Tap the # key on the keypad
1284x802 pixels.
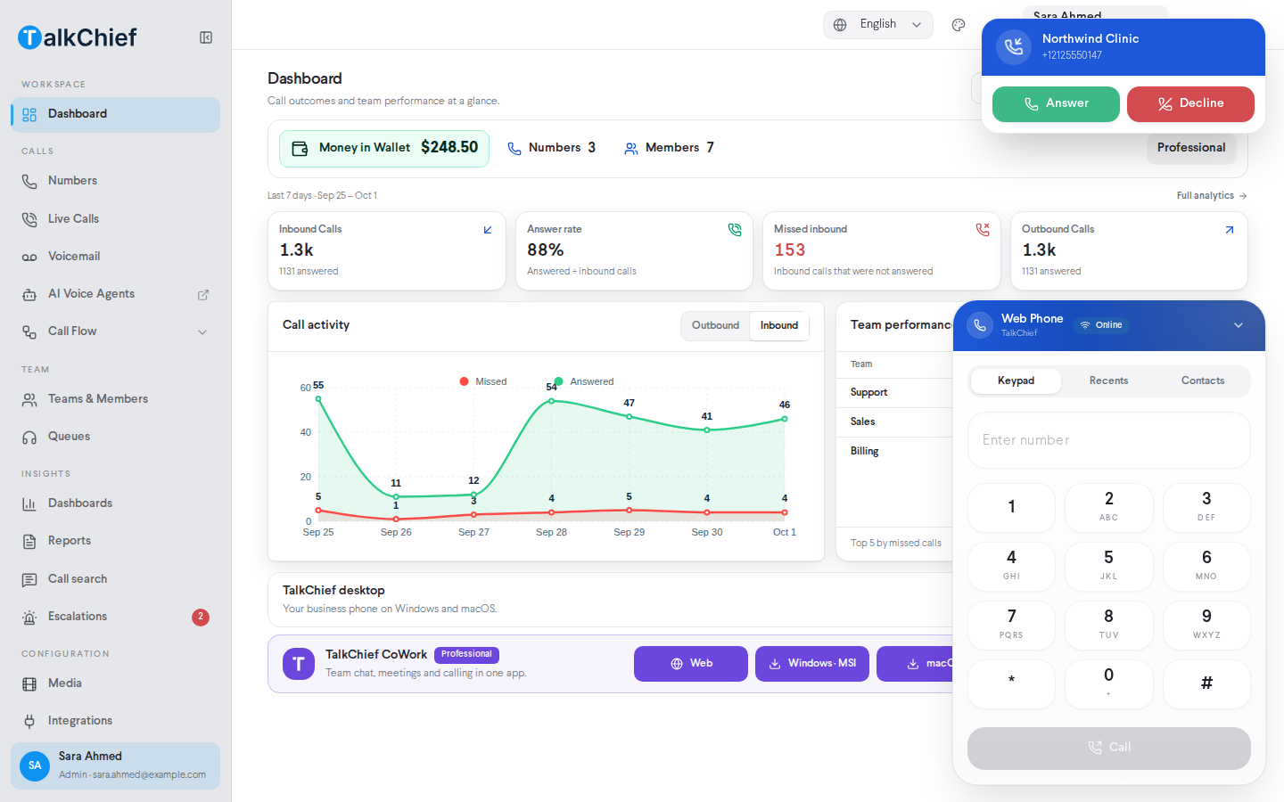point(1206,684)
